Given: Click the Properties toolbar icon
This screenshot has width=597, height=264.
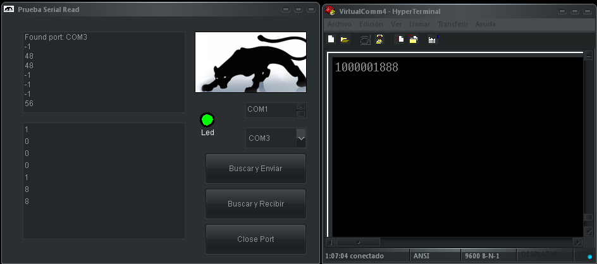Looking at the screenshot, I should [433, 39].
